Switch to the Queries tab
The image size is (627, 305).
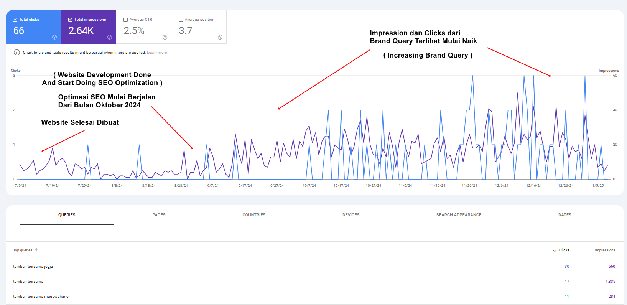tap(67, 215)
